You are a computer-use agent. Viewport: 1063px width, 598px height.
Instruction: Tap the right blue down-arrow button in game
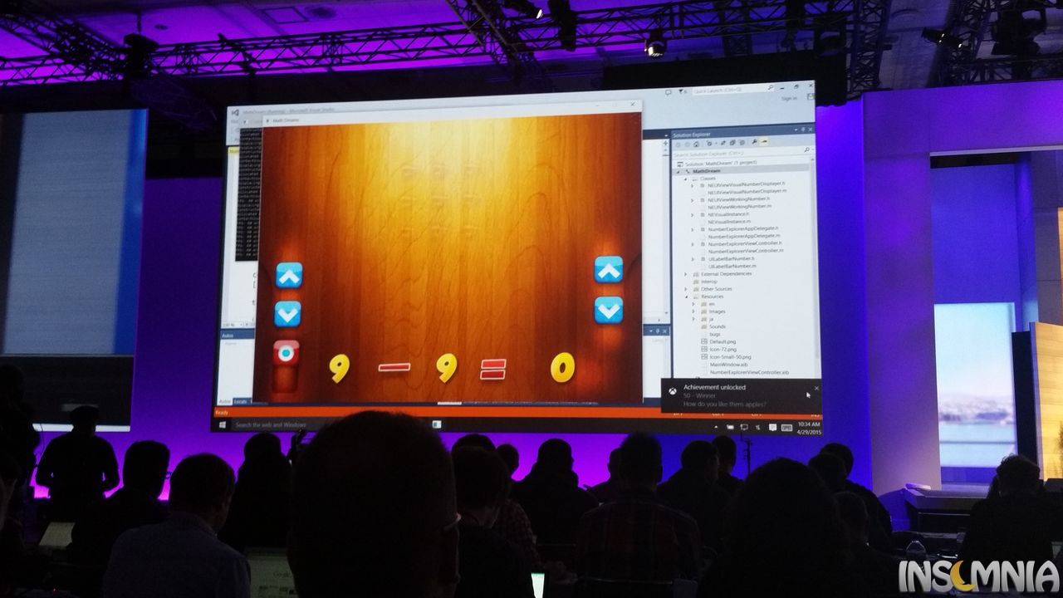[x=608, y=310]
